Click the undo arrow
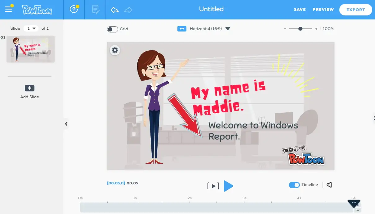The image size is (375, 214). click(x=115, y=10)
